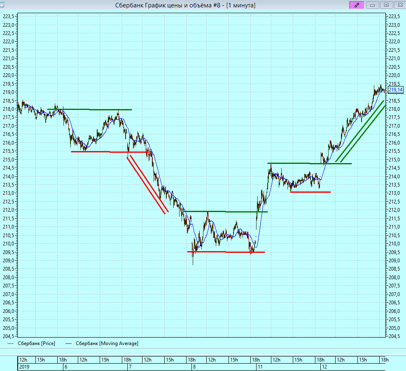The height and width of the screenshot is (371, 406).
Task: Click the 2019 year label on time axis
Action: click(x=24, y=367)
